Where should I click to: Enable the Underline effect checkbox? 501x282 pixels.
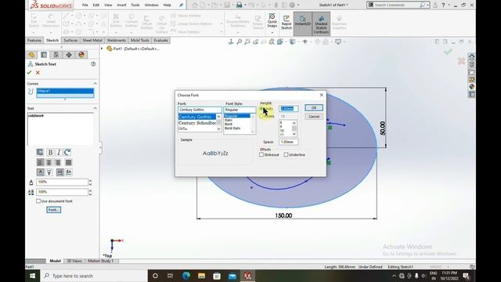pyautogui.click(x=286, y=155)
